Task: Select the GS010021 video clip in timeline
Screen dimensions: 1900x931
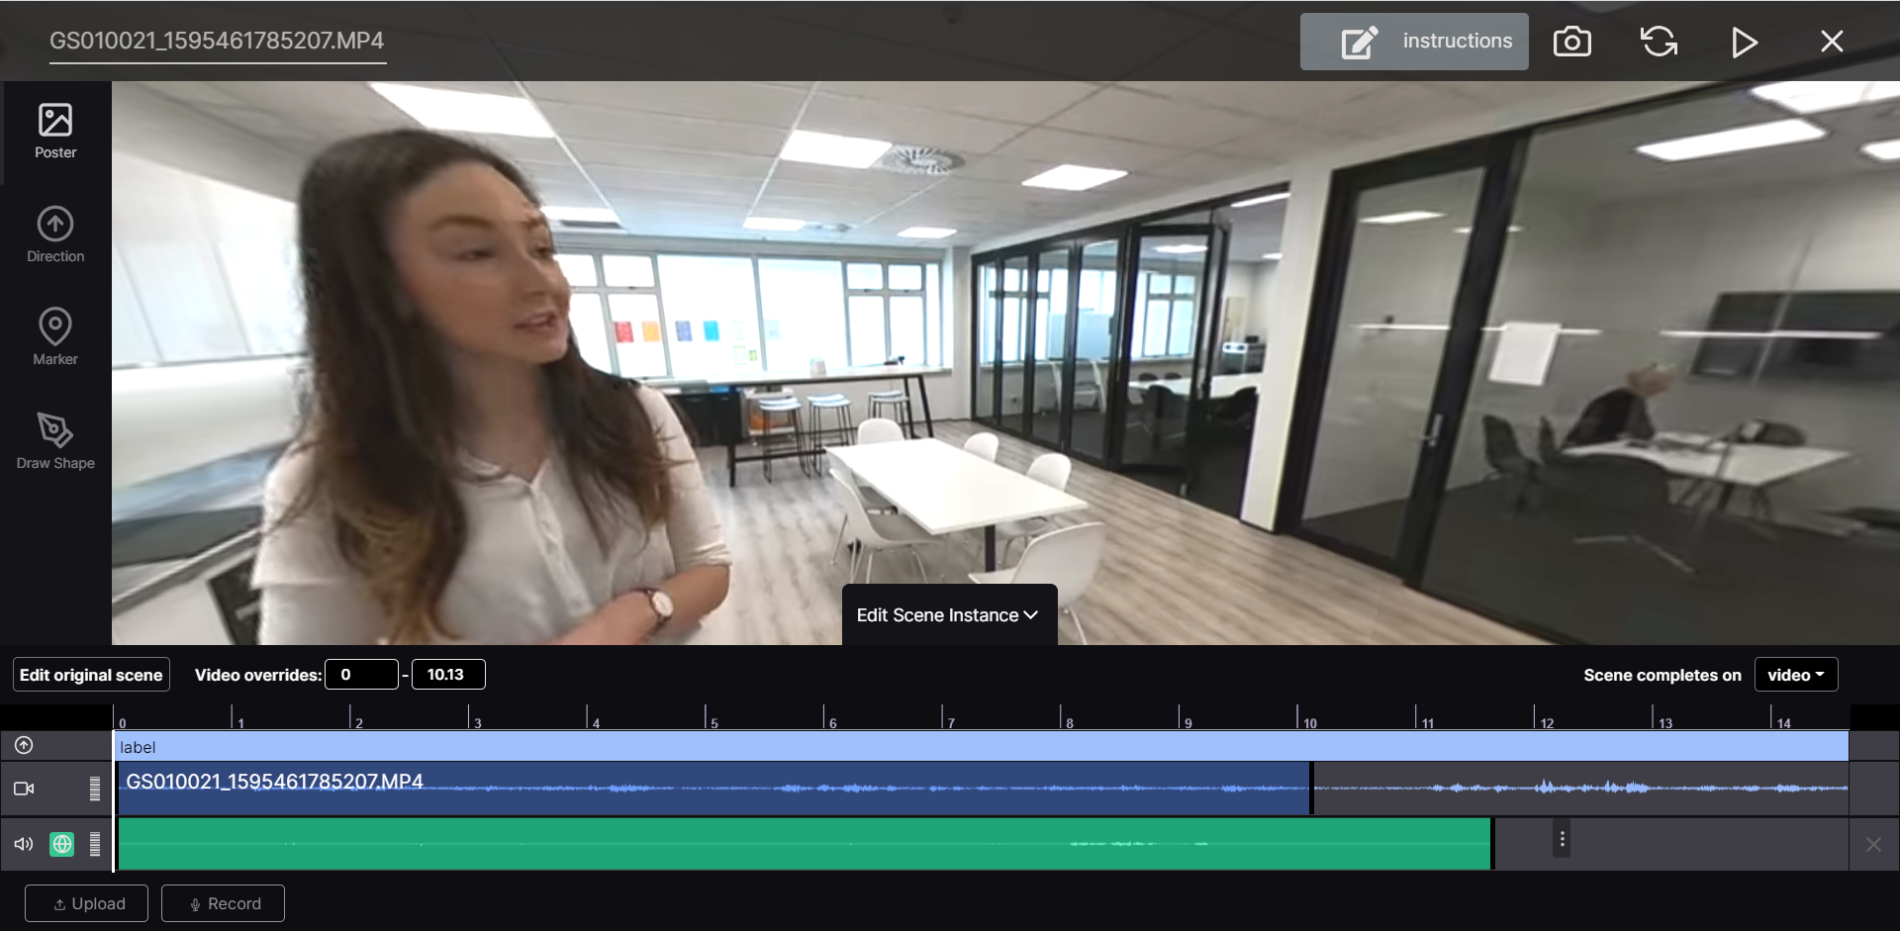Action: [713, 789]
